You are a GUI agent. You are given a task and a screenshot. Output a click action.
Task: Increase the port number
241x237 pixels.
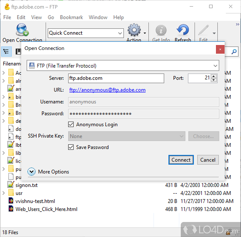coord(214,76)
